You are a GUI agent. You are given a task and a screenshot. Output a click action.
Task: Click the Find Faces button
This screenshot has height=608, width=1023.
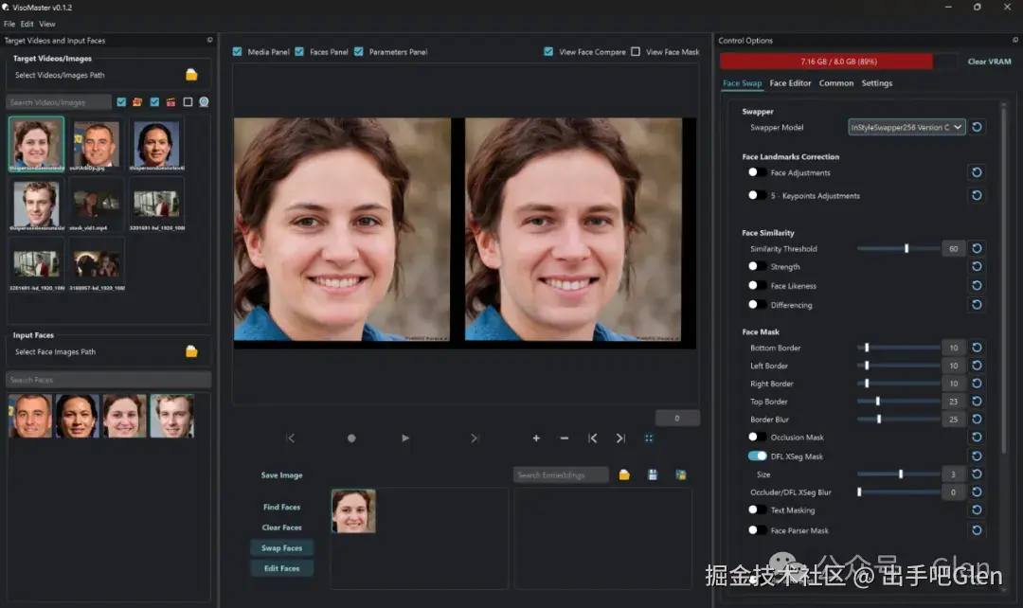click(282, 507)
